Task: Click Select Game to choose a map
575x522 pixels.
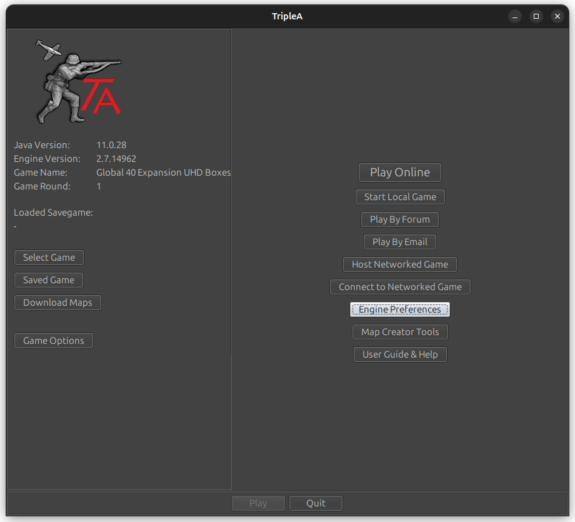Action: click(48, 257)
